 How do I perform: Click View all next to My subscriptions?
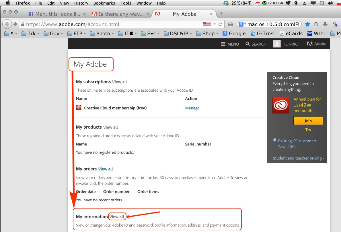(119, 82)
